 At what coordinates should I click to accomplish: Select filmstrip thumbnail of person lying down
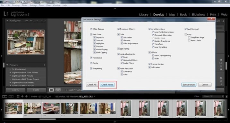click(x=51, y=108)
